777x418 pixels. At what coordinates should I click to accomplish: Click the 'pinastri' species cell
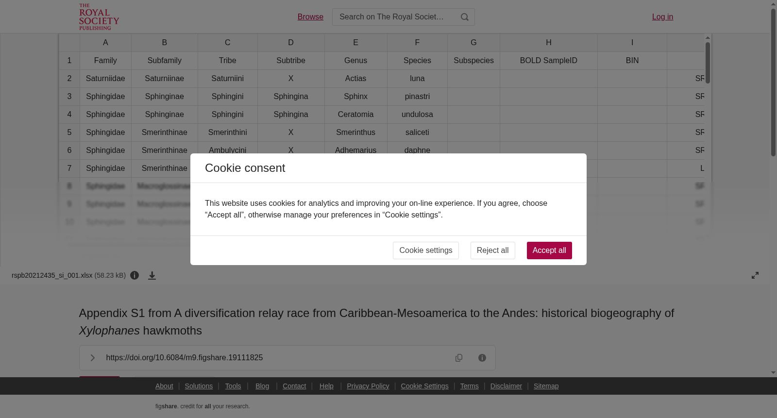pyautogui.click(x=417, y=97)
